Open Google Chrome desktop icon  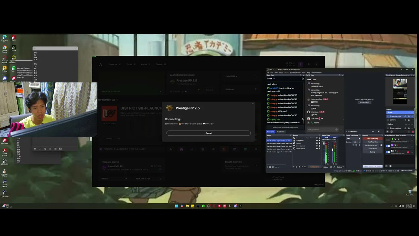[x=4, y=49]
